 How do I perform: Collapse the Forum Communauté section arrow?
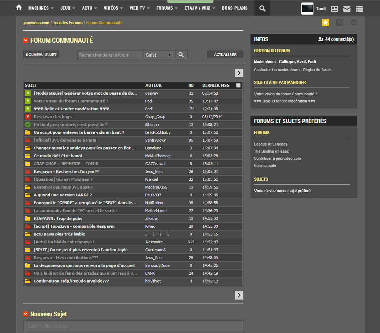click(26, 40)
